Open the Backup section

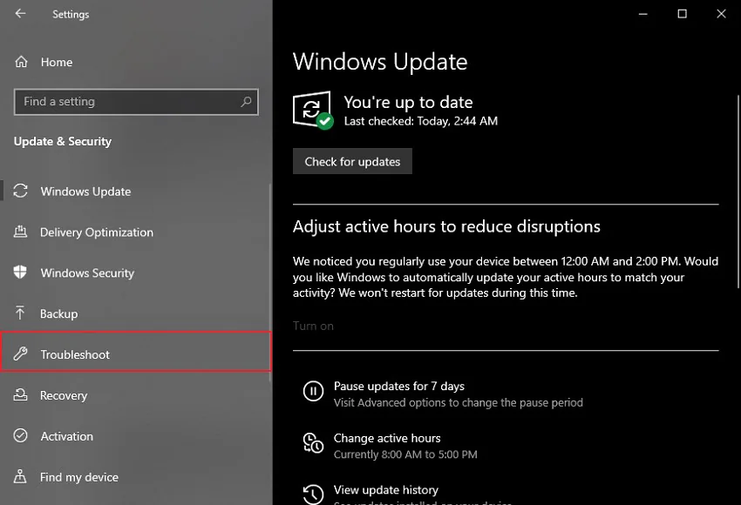[136, 313]
